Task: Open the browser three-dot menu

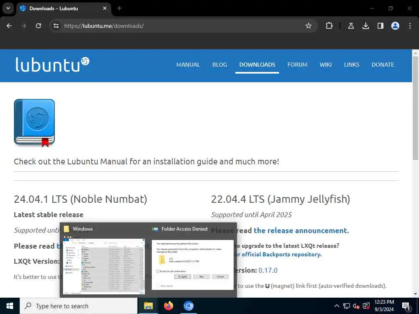Action: pyautogui.click(x=410, y=26)
